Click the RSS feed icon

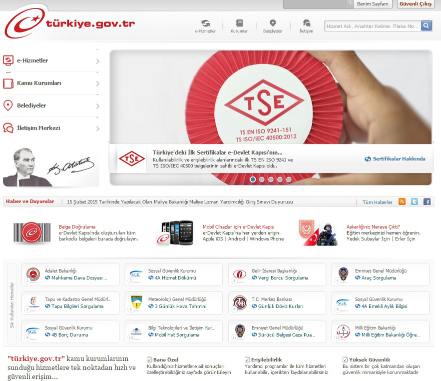click(x=402, y=201)
